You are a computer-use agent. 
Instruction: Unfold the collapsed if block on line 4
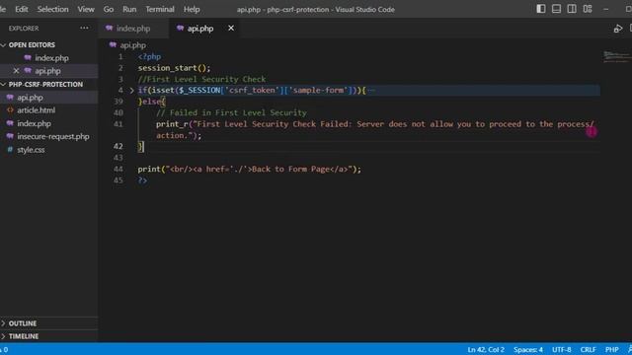tap(131, 91)
